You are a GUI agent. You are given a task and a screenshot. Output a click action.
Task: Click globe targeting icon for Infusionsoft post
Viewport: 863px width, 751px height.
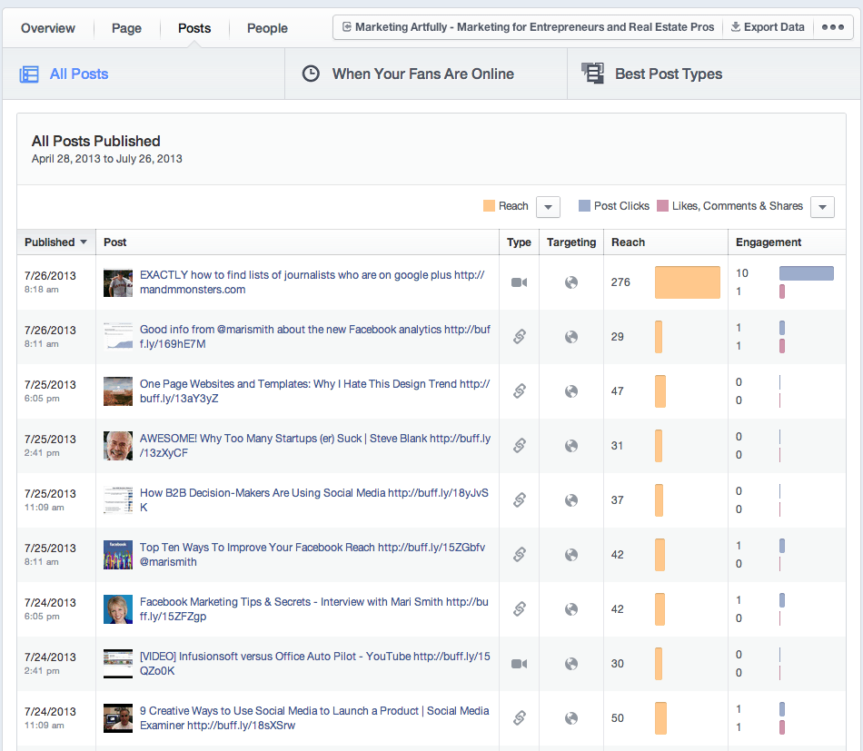(x=571, y=664)
